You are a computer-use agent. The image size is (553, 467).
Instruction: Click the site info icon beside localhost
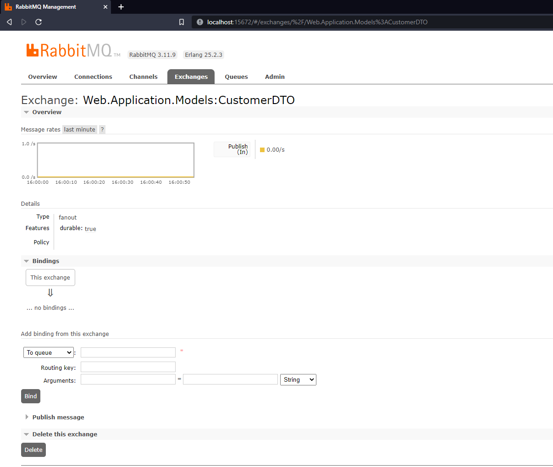coord(199,22)
